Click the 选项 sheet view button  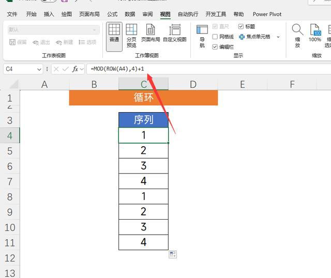click(87, 42)
